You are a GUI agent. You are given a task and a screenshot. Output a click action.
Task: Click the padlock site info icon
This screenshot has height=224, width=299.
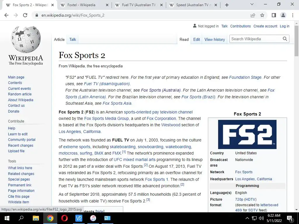point(37,15)
